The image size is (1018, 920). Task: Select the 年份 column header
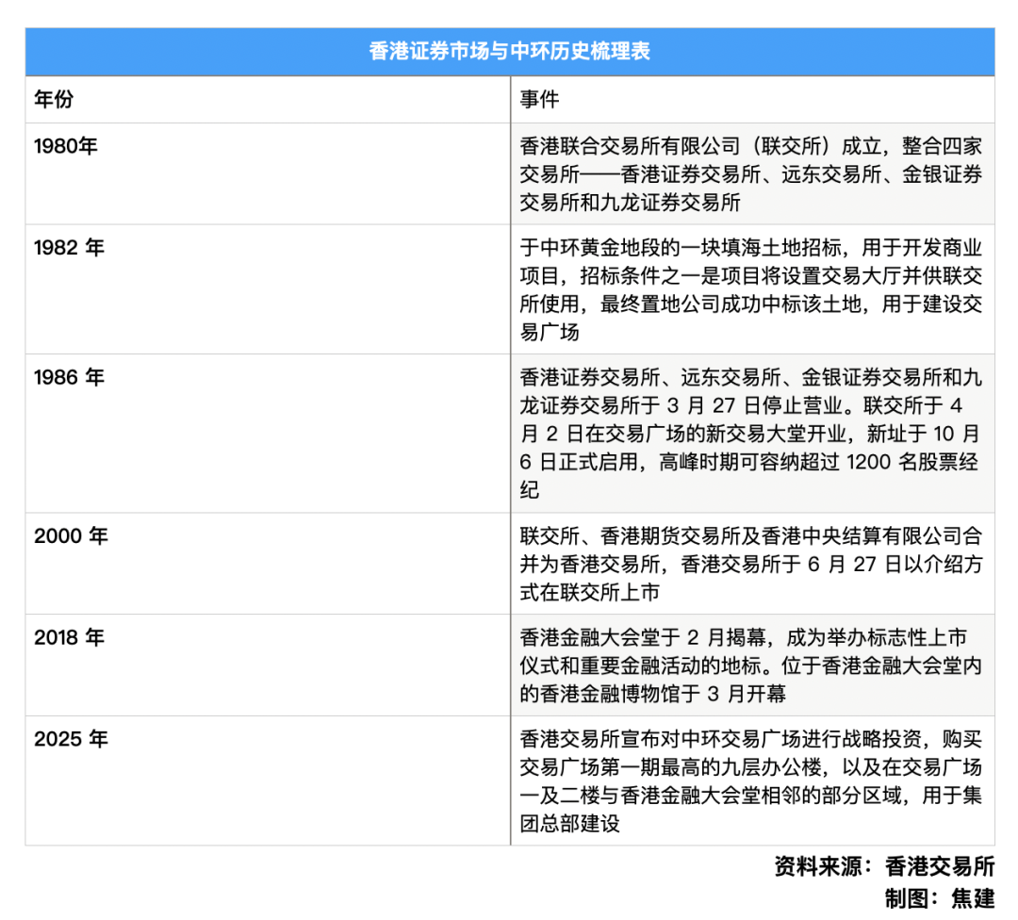[47, 97]
